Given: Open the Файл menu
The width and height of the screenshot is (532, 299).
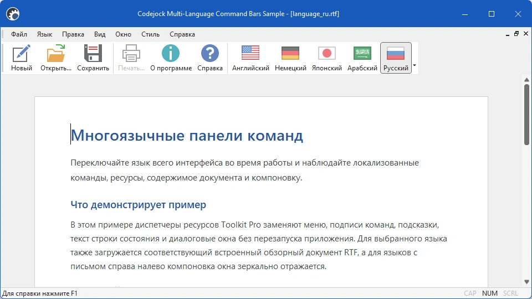Looking at the screenshot, I should click(19, 34).
